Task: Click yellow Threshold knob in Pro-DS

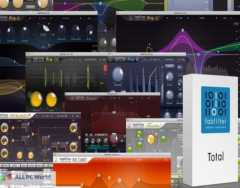Action: click(37, 99)
